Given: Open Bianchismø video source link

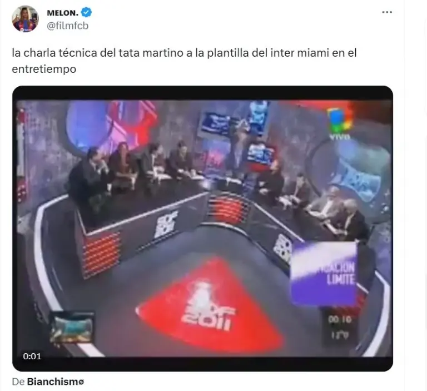Looking at the screenshot, I should pyautogui.click(x=56, y=382).
